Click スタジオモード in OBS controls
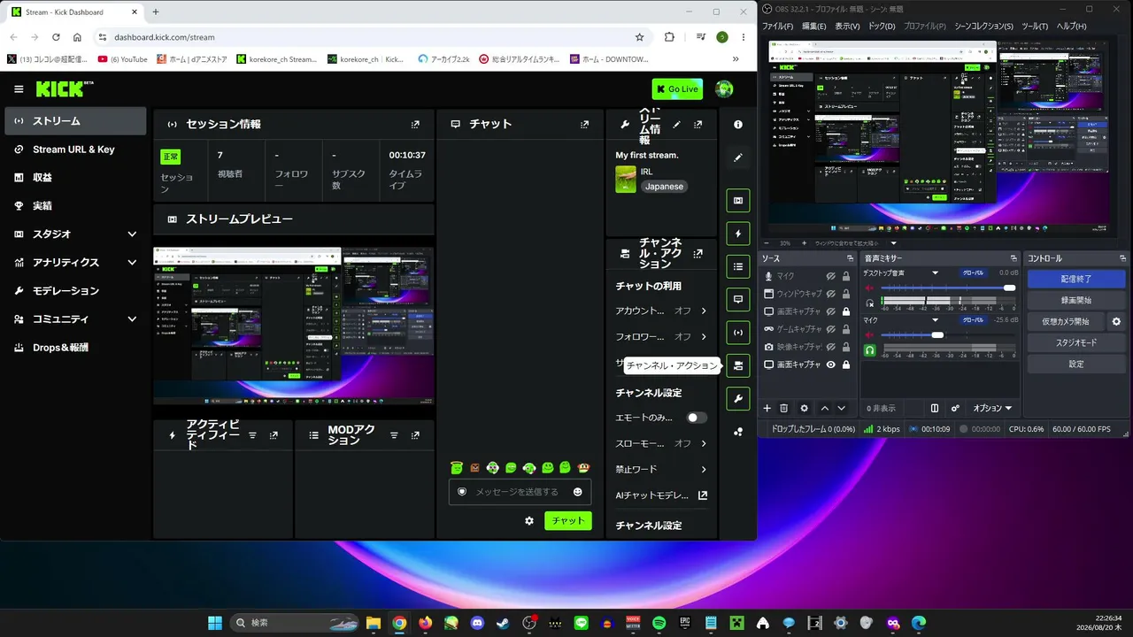The height and width of the screenshot is (637, 1133). click(x=1076, y=342)
